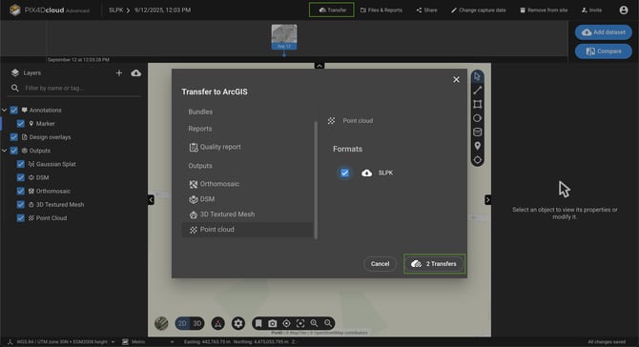Viewport: 639px width, 347px height.
Task: Click the Sep 12 dataset thumbnail on timeline
Action: click(284, 37)
